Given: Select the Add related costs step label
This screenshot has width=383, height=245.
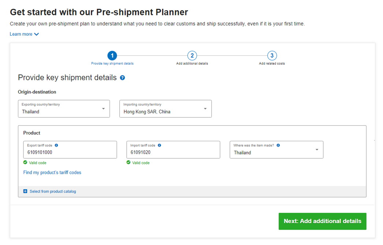Looking at the screenshot, I should [272, 63].
